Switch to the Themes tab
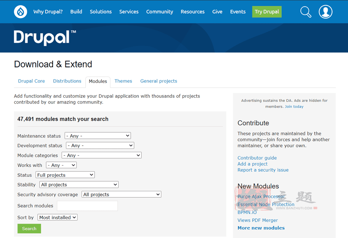 pos(123,81)
